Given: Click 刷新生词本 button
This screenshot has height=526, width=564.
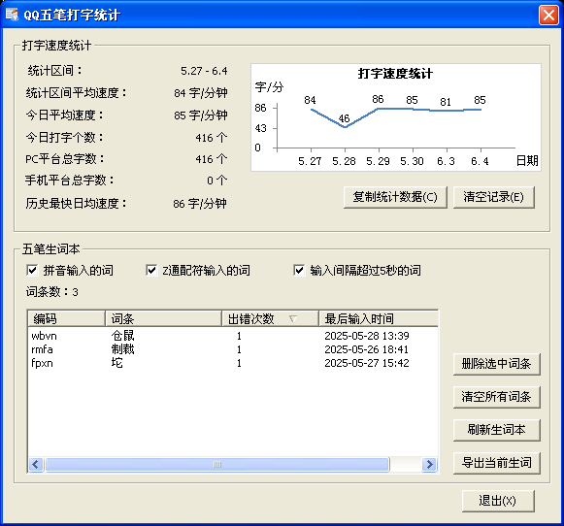Looking at the screenshot, I should tap(497, 430).
